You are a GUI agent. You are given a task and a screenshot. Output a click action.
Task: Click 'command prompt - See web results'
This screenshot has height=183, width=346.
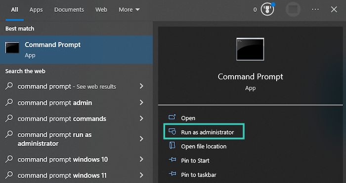pyautogui.click(x=67, y=86)
